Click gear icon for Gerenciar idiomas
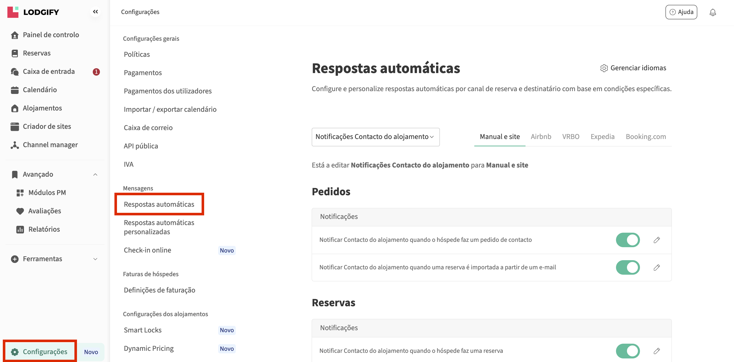This screenshot has width=734, height=362. [604, 68]
